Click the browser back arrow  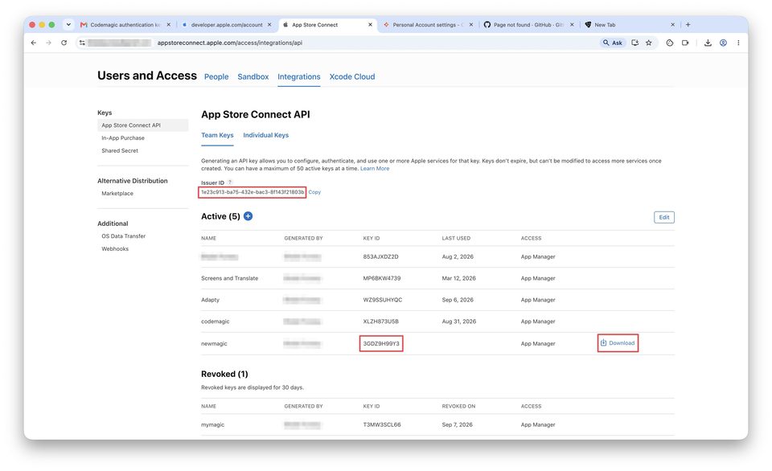(x=34, y=43)
